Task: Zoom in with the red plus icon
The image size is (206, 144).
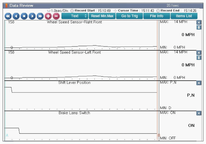Action: click(48, 16)
